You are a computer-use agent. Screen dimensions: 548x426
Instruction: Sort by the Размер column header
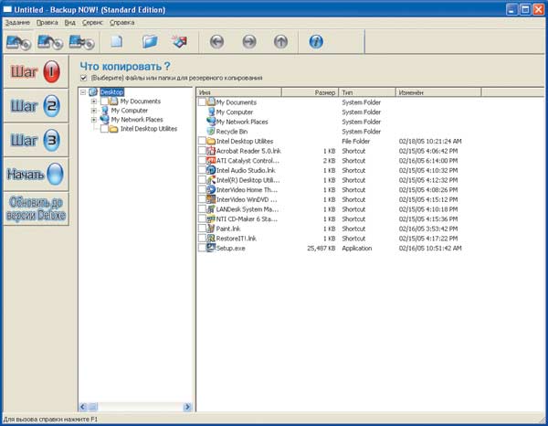(x=310, y=92)
